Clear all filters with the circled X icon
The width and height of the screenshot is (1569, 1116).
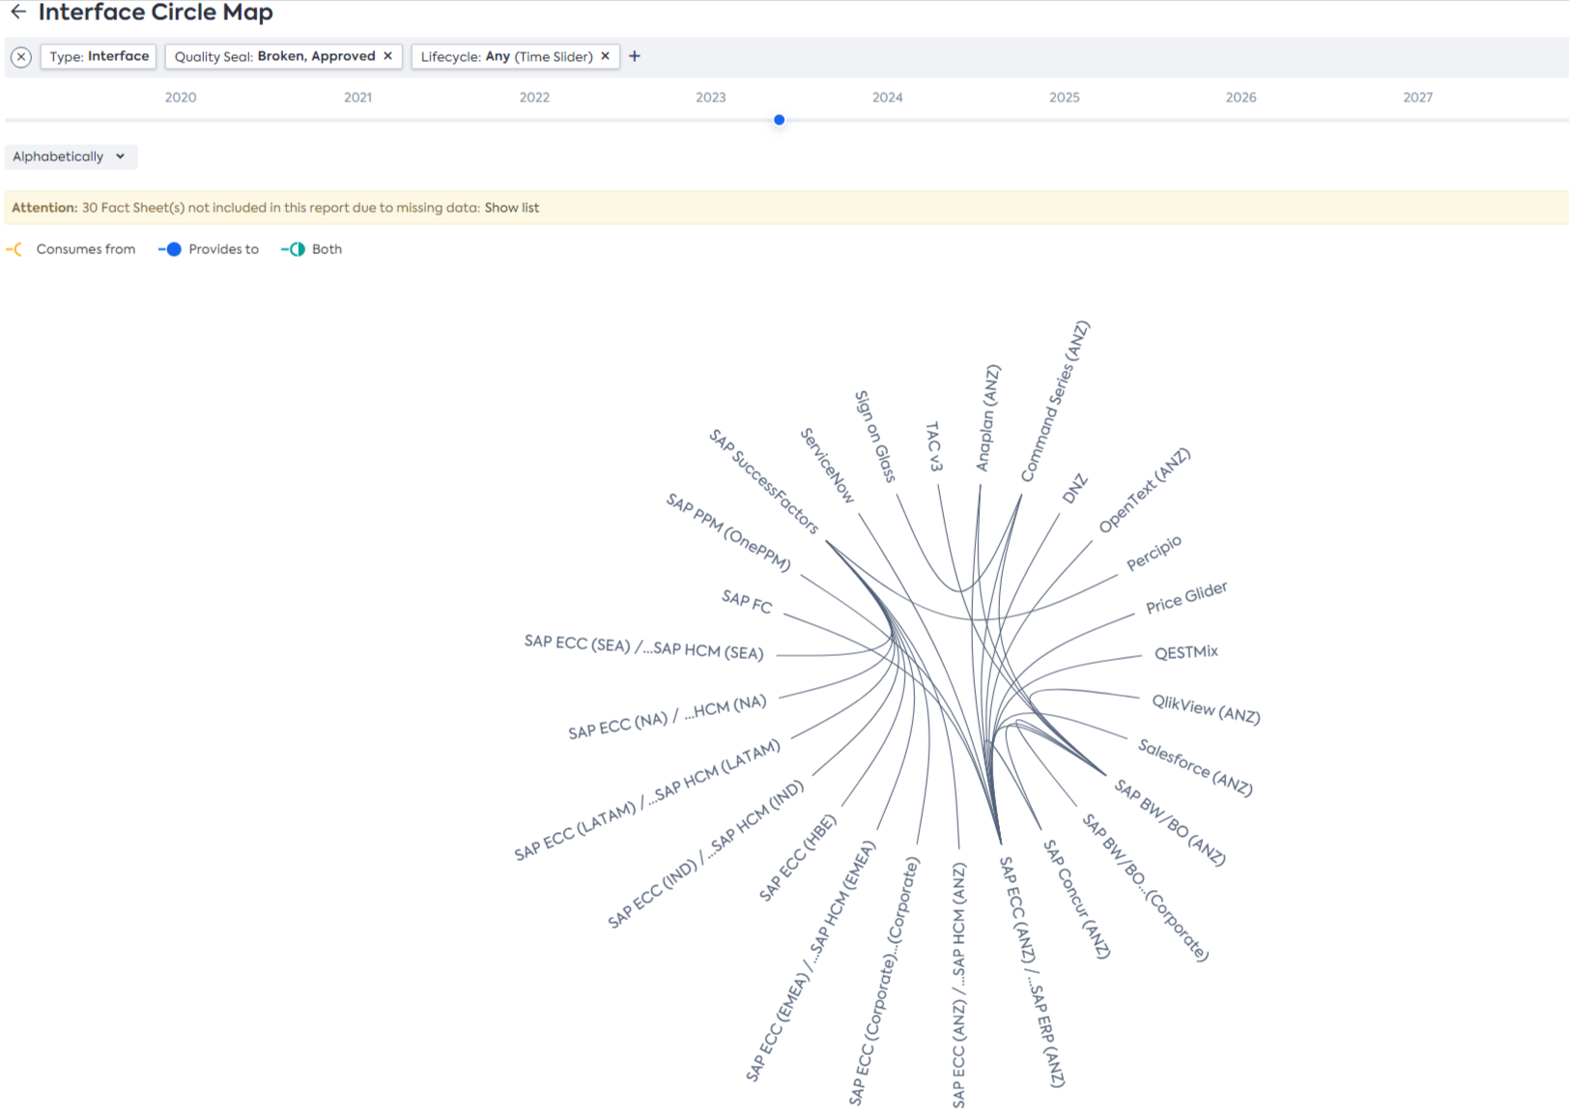21,57
